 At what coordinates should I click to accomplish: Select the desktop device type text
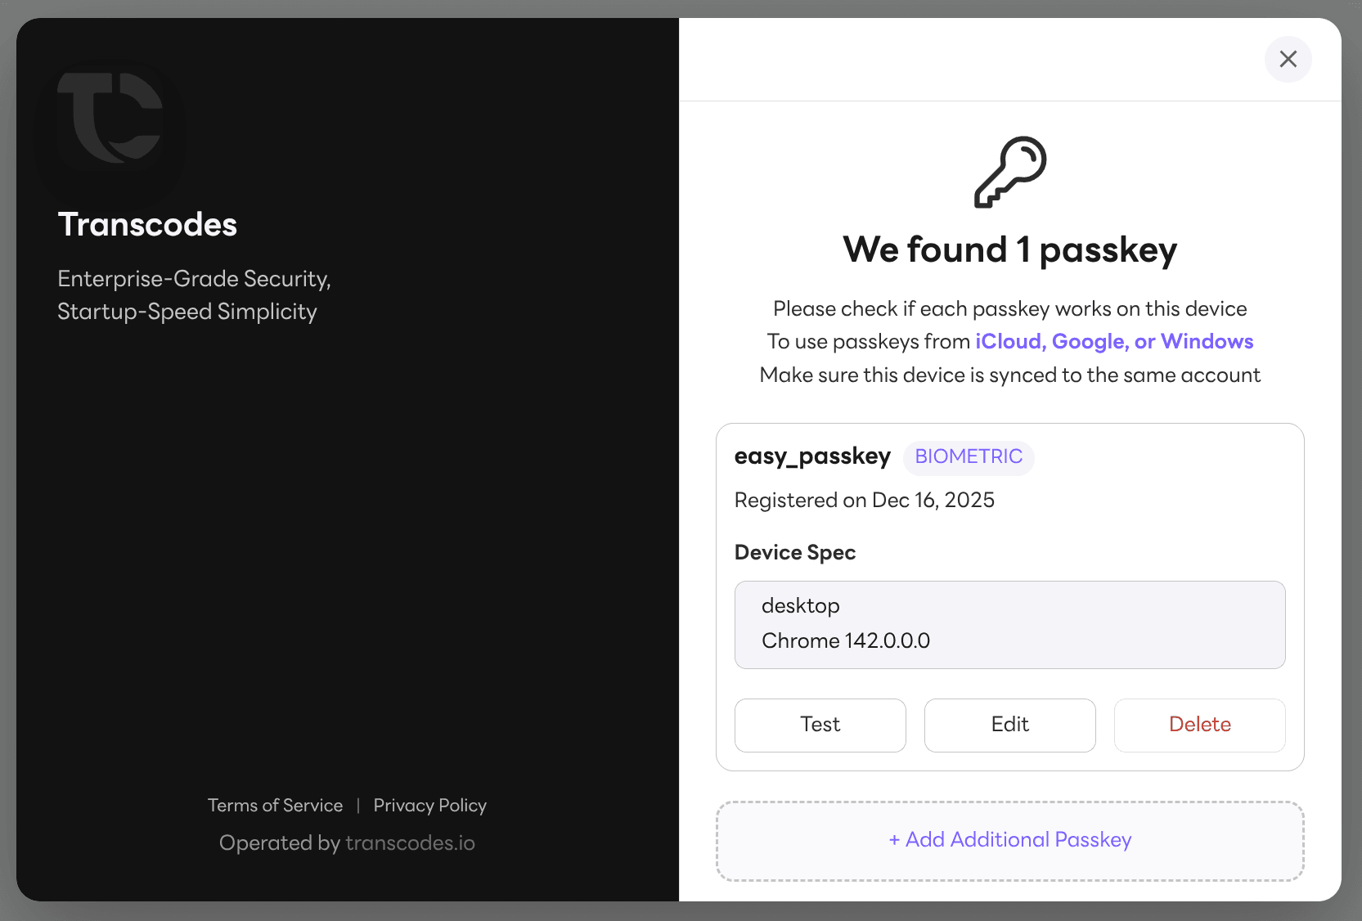pyautogui.click(x=800, y=605)
